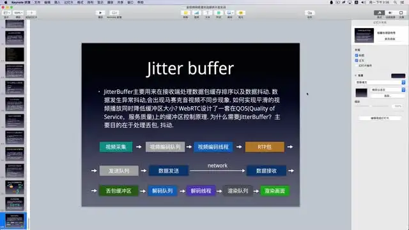Click Edit Master Slide button
409x230 pixels.
coord(380,118)
